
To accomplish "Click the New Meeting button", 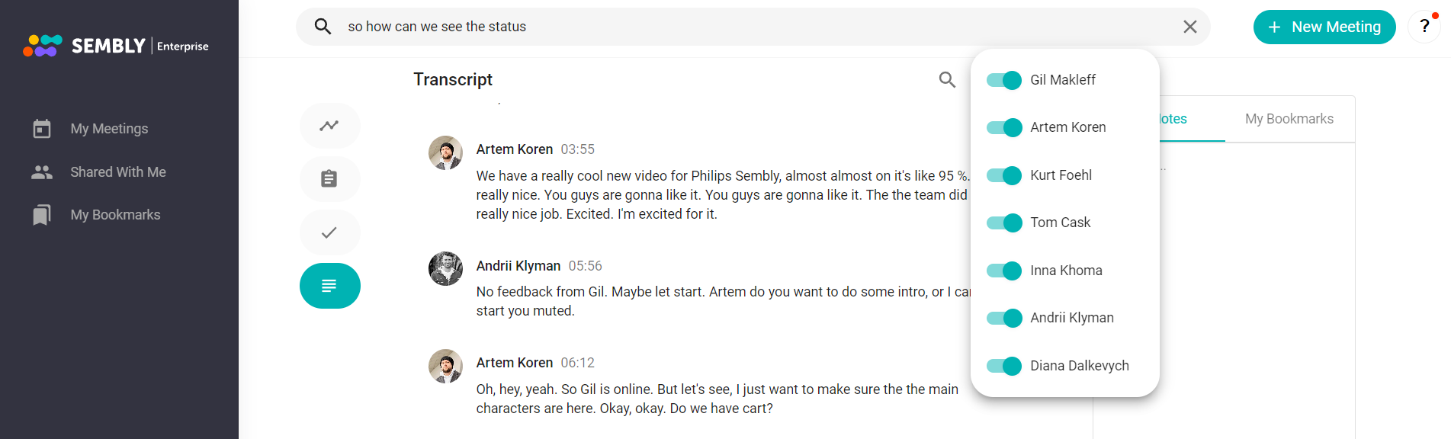I will [1324, 27].
